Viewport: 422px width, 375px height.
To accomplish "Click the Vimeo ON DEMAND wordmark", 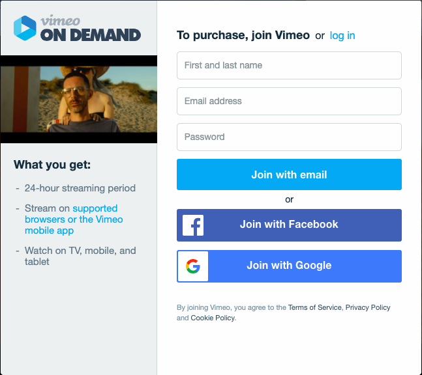I will click(x=91, y=29).
